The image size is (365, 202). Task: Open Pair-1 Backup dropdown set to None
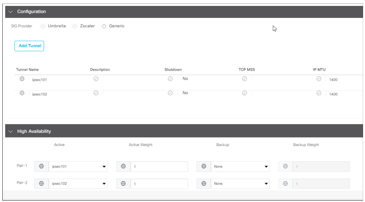240,167
